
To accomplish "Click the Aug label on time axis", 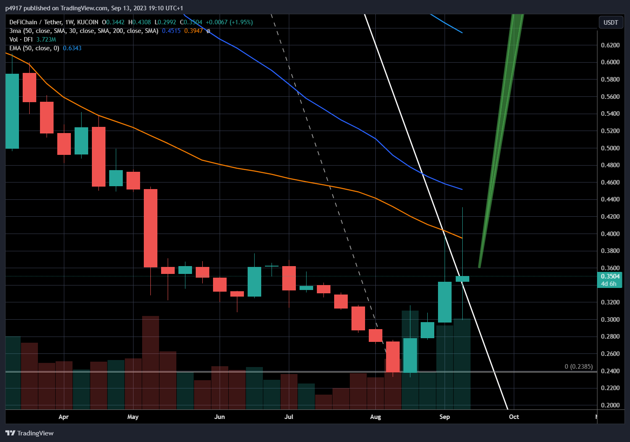I will 375,417.
